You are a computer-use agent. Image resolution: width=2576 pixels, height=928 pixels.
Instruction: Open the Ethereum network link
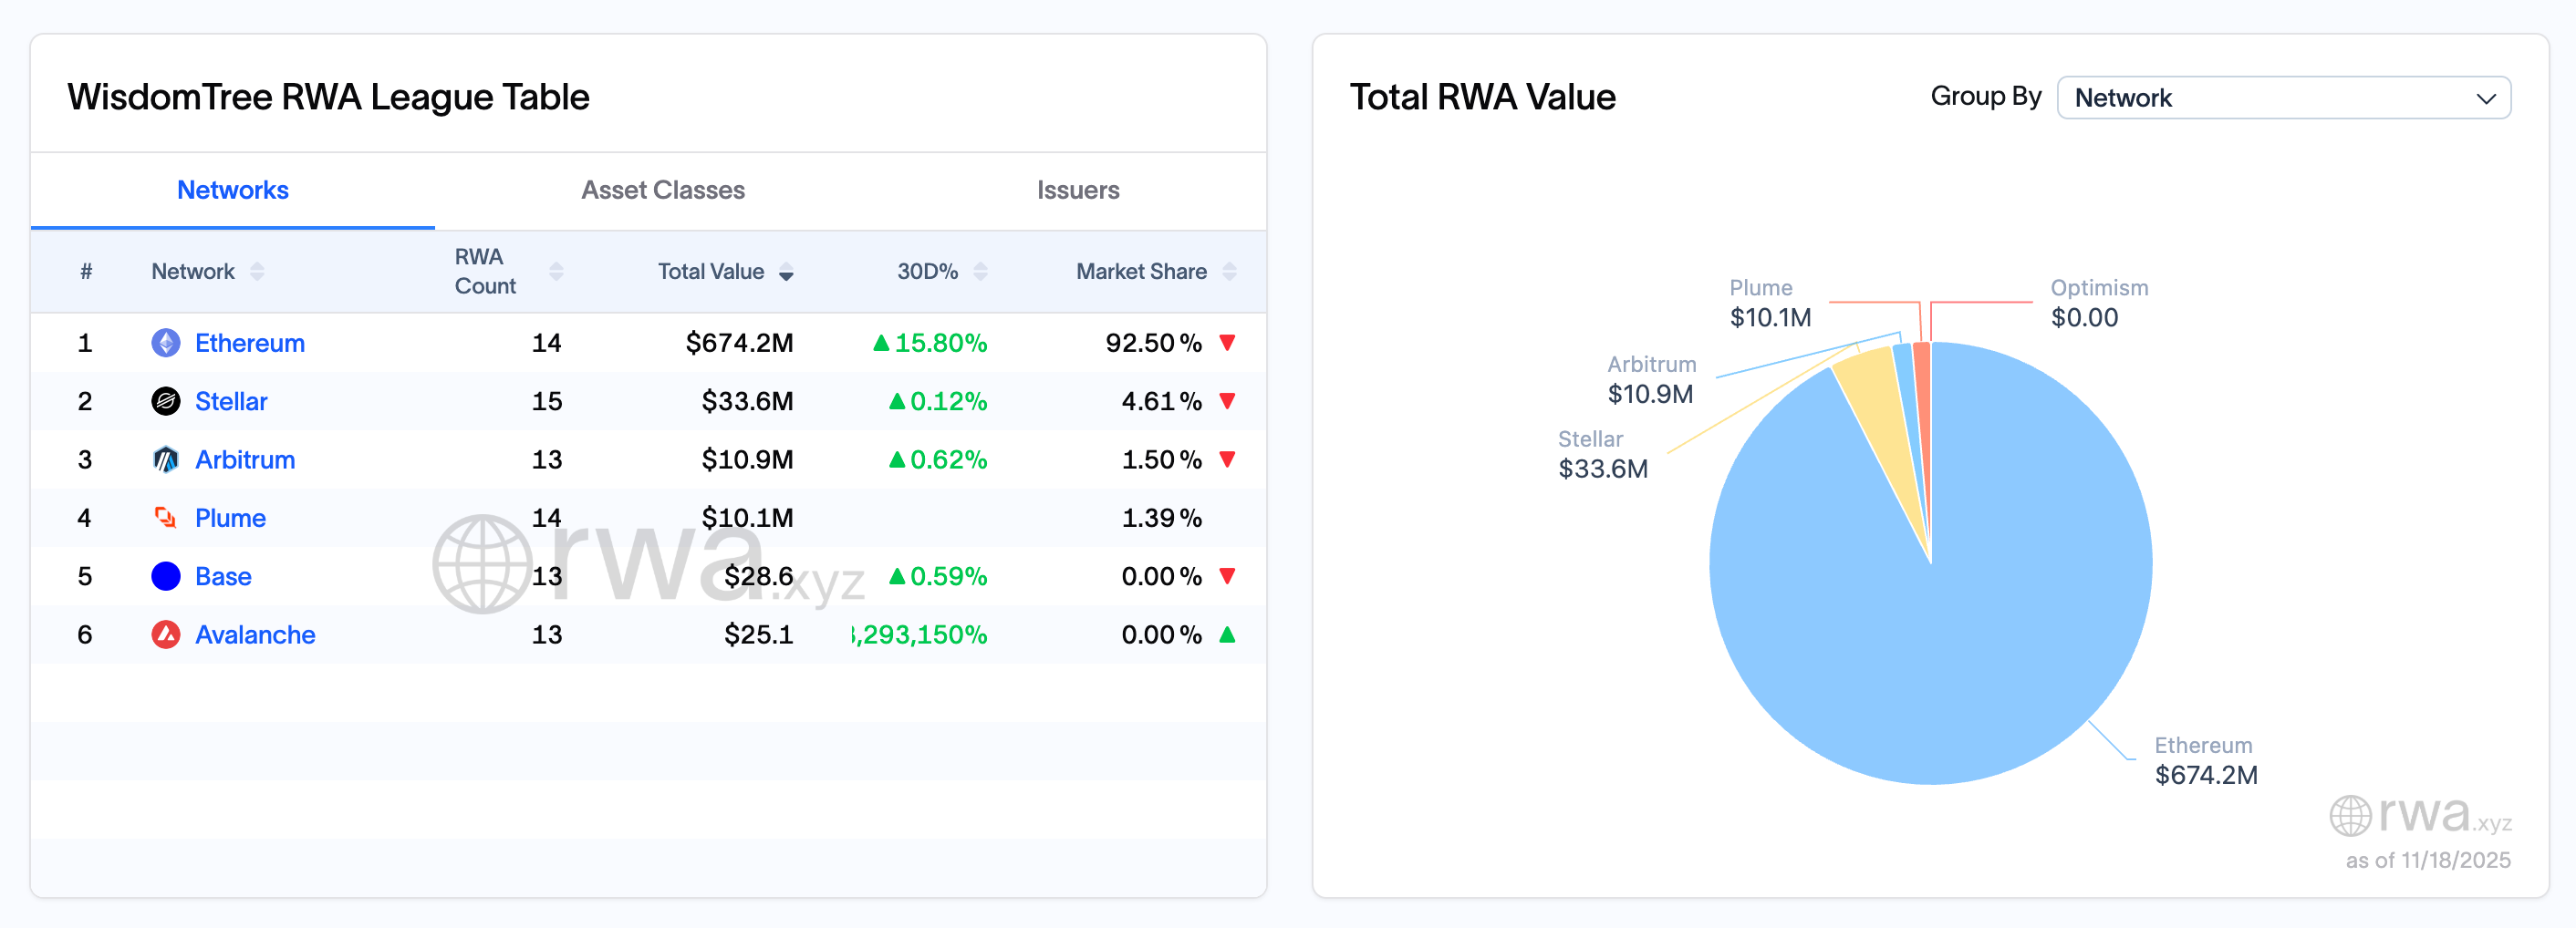249,343
